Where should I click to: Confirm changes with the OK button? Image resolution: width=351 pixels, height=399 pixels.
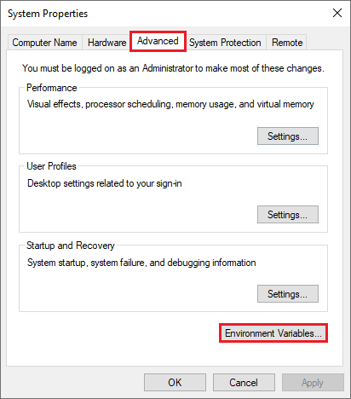pyautogui.click(x=175, y=383)
